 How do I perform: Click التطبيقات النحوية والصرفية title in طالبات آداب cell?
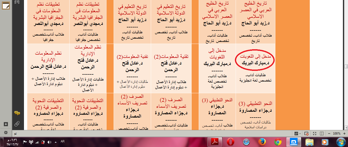88,104
